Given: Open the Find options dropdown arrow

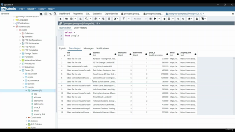Looking at the screenshot, I should point(90,19).
